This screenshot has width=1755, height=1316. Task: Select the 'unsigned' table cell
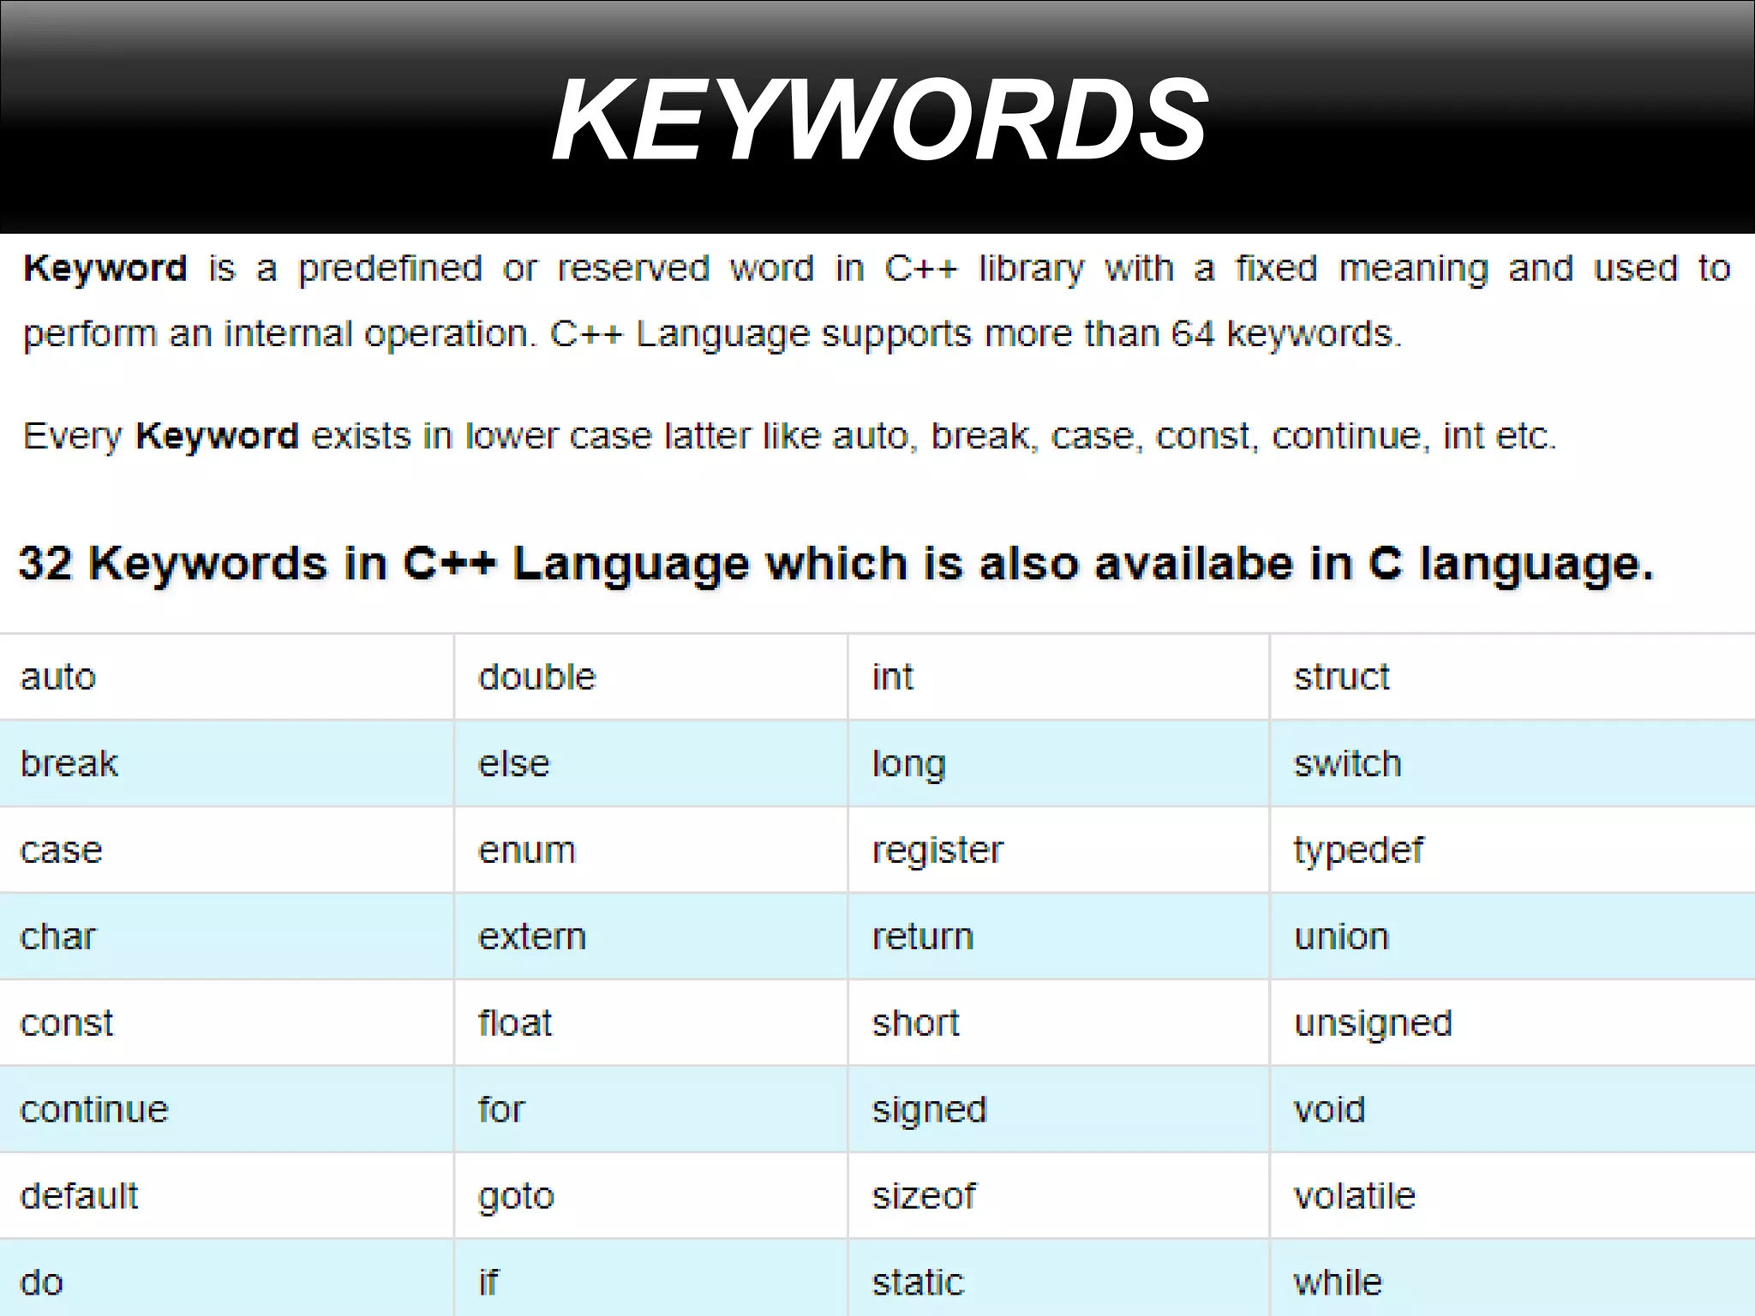(1373, 1023)
